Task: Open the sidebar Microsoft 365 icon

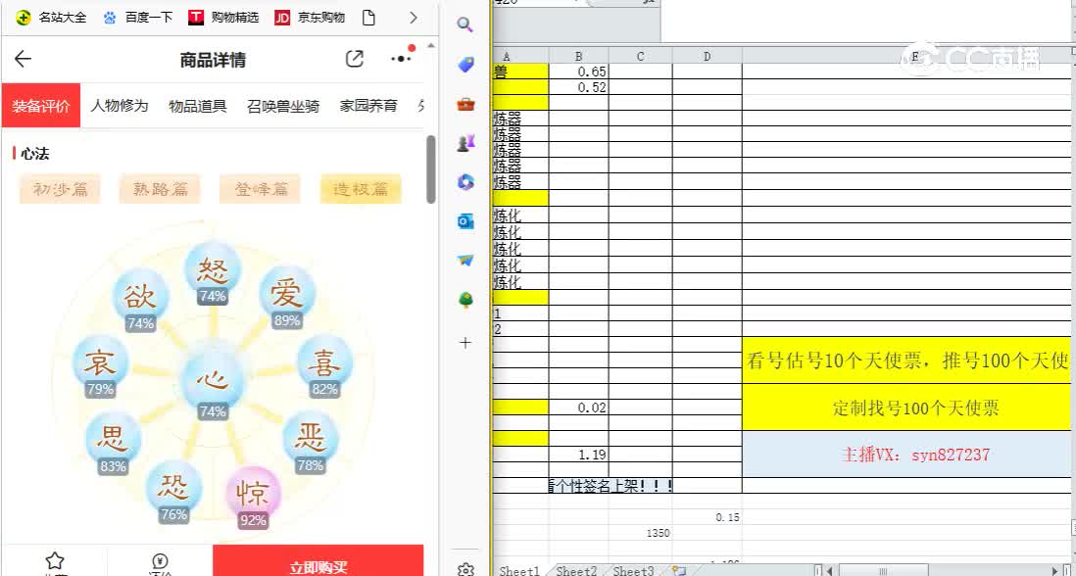Action: (x=465, y=182)
